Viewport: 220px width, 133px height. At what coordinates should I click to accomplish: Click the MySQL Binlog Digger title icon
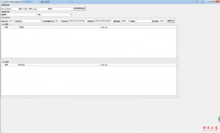point(2,2)
